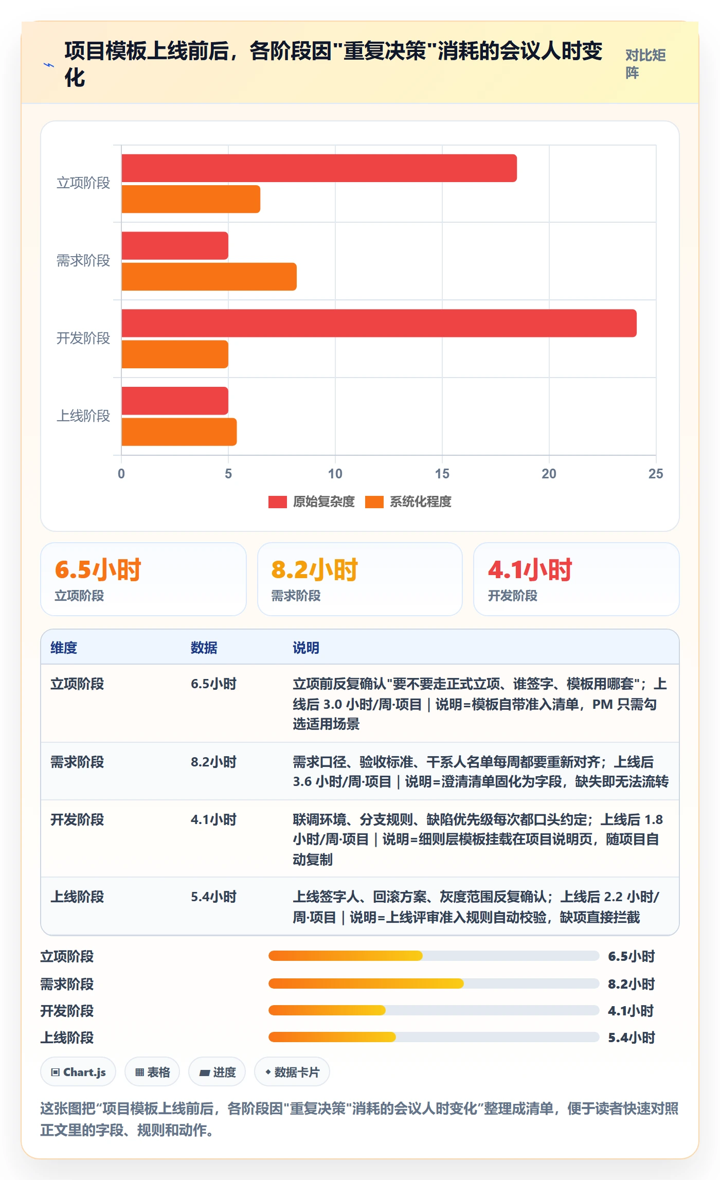Click the red bar for 需求阶段
The height and width of the screenshot is (1180, 720).
175,246
